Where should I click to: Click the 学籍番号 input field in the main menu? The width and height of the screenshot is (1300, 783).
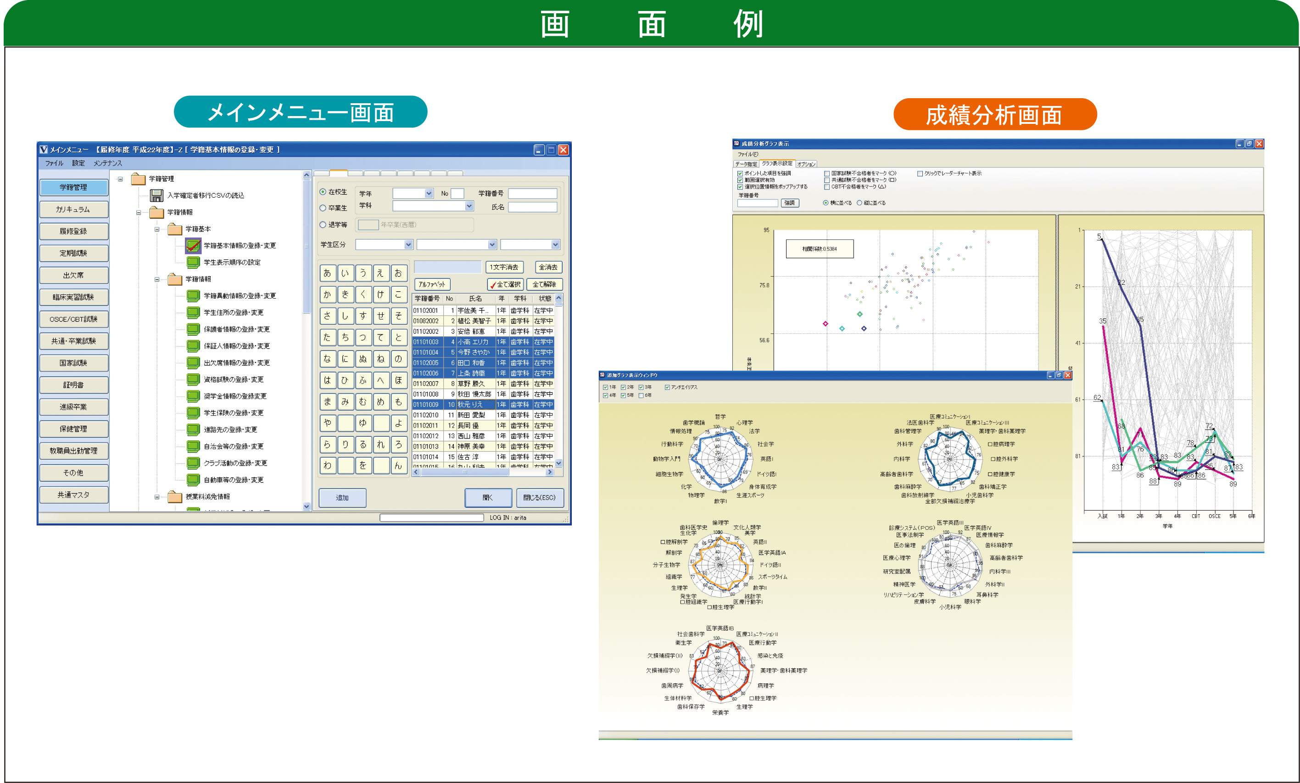click(x=532, y=194)
